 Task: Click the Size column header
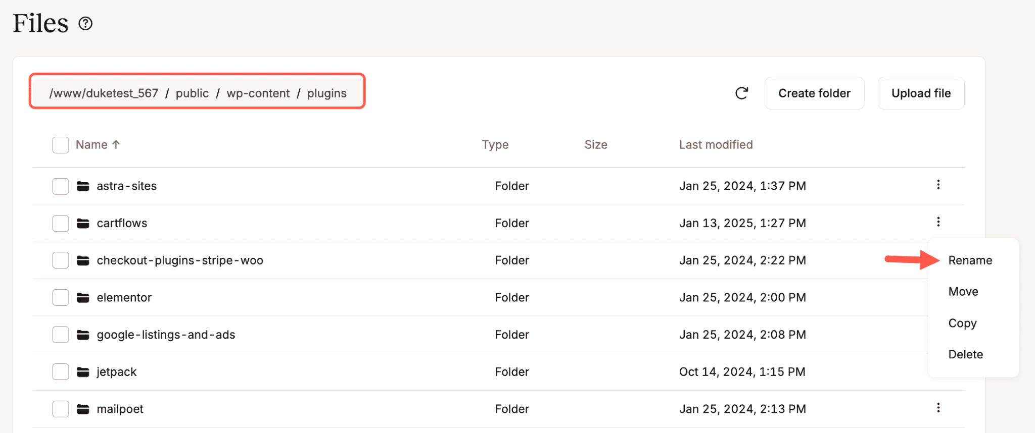click(x=596, y=145)
